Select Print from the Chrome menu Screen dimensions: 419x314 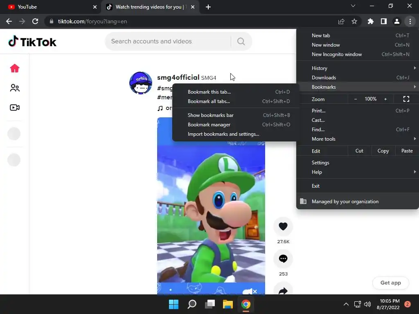click(x=358, y=110)
